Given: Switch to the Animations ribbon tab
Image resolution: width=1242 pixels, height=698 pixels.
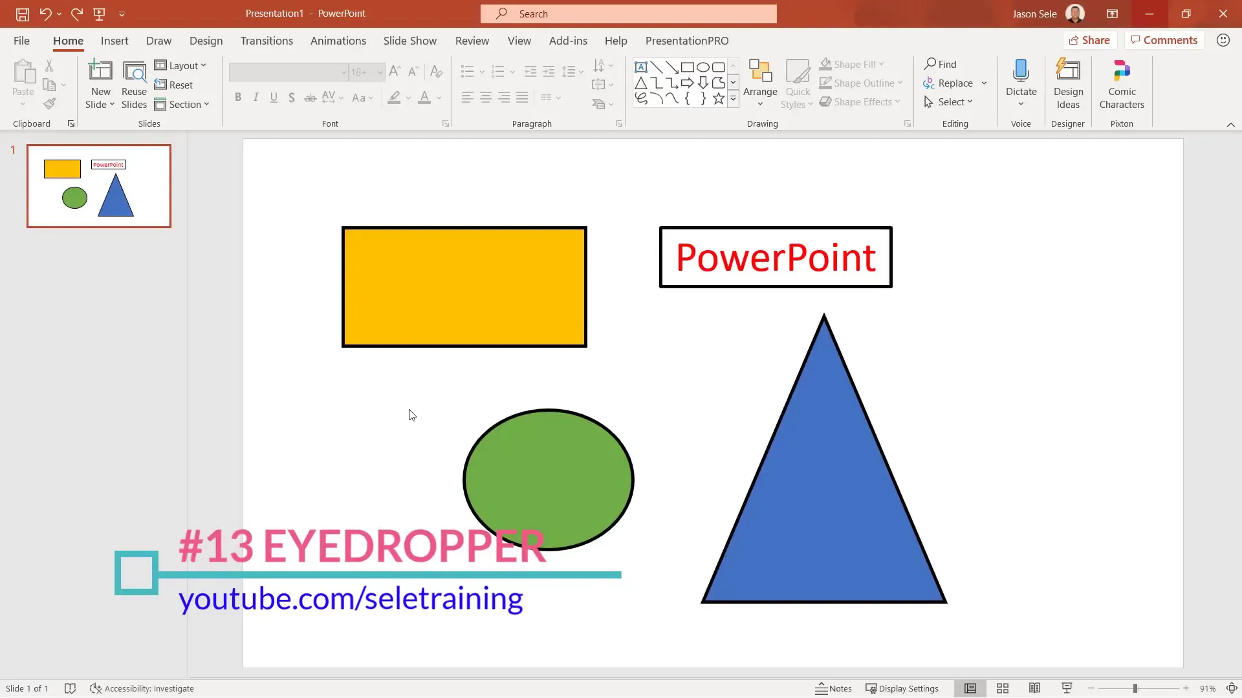Looking at the screenshot, I should pyautogui.click(x=338, y=41).
